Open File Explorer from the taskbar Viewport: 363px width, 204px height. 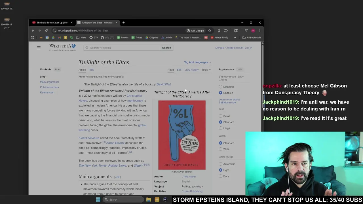pos(149,199)
